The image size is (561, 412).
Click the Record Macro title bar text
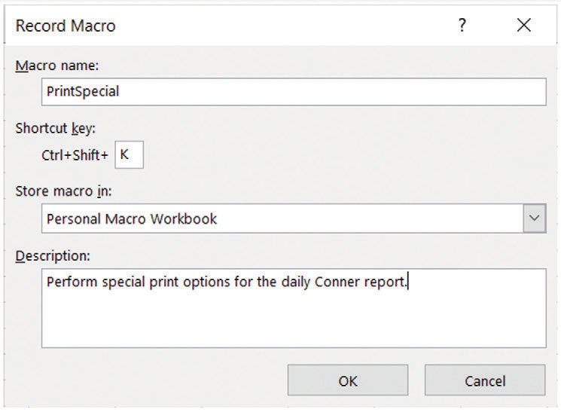coord(66,26)
